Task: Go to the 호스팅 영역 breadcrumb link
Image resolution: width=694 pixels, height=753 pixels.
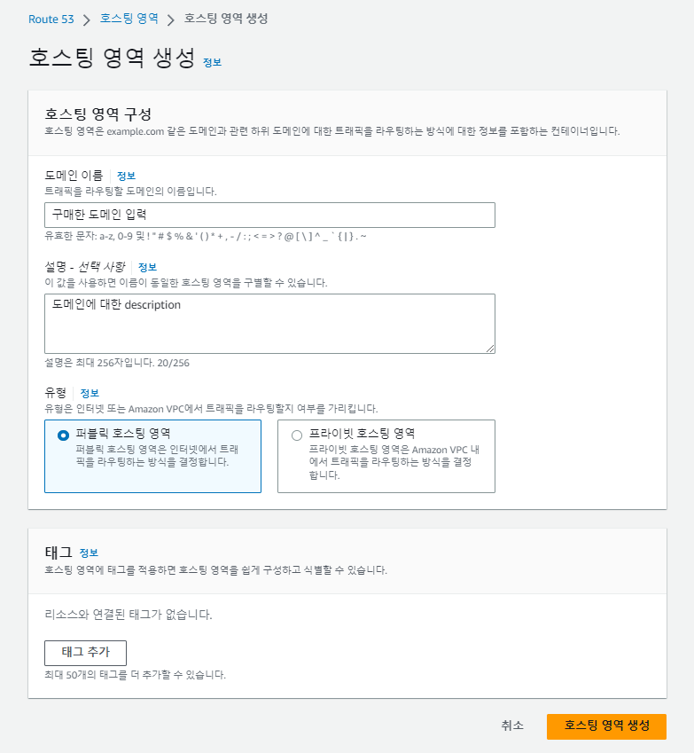Action: [129, 19]
